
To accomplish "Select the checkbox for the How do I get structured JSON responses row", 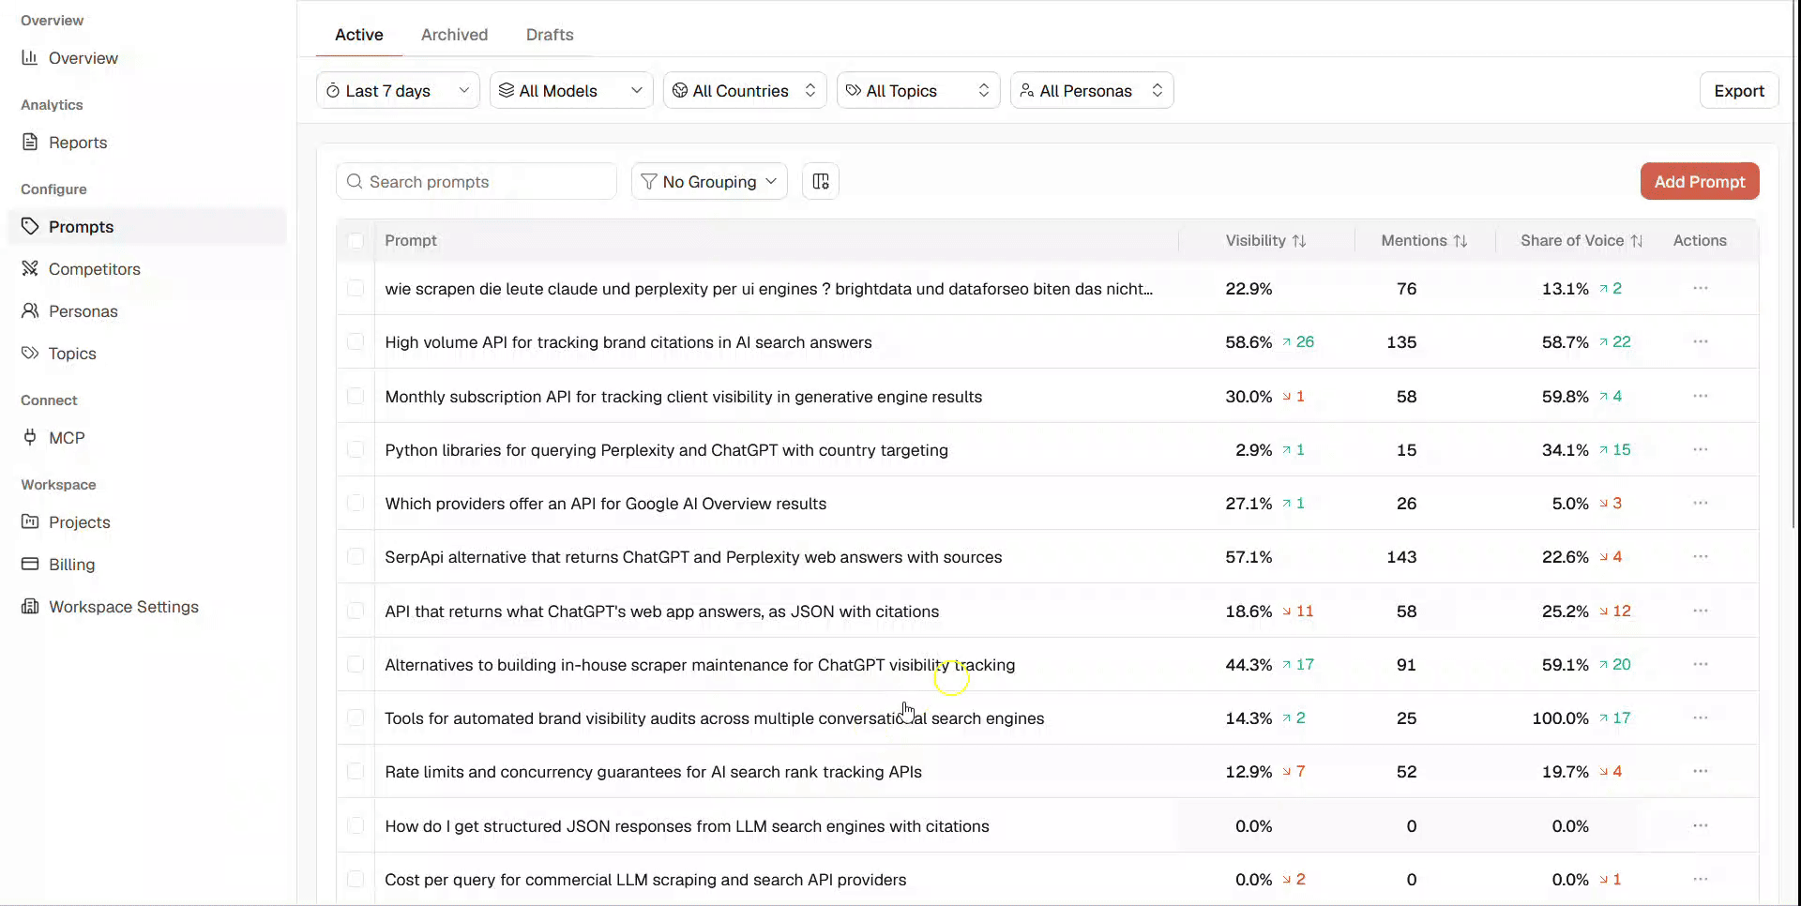I will pyautogui.click(x=356, y=826).
